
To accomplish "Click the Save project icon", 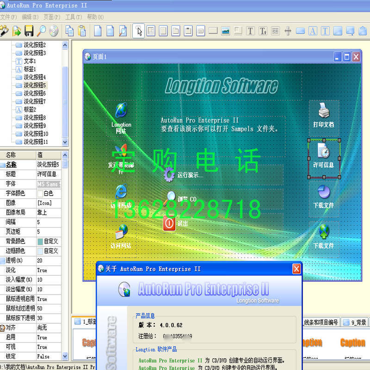I will 29,31.
